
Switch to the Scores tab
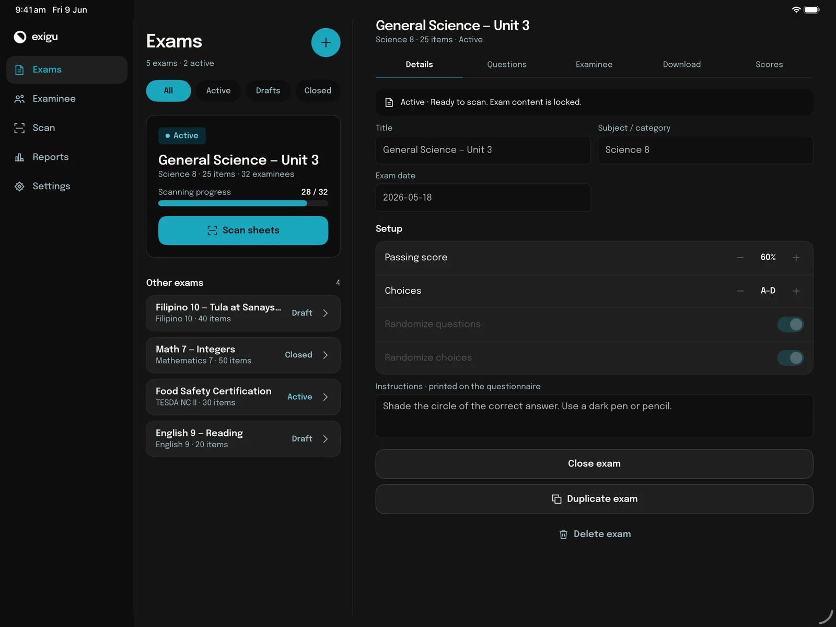[x=769, y=64]
